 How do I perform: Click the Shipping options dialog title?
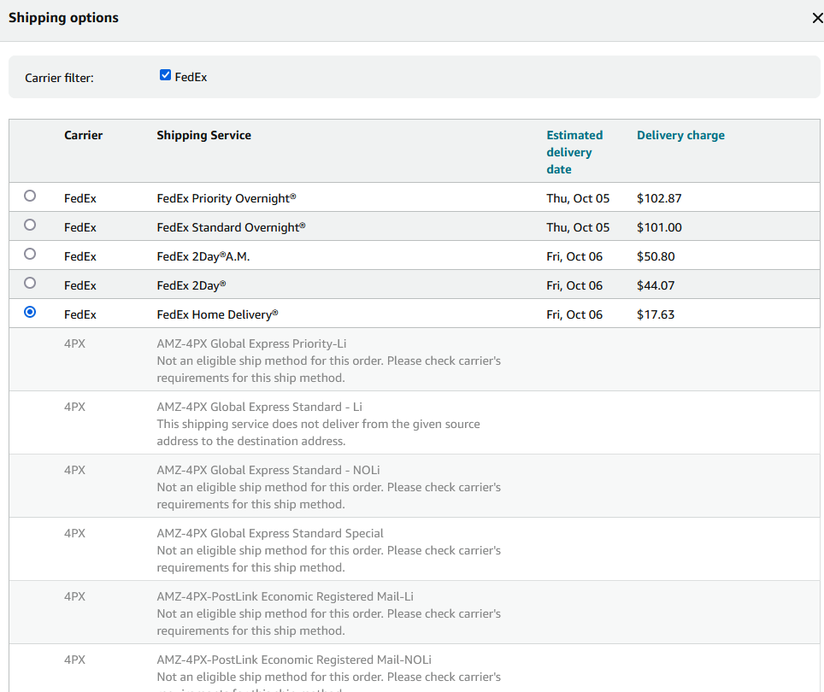(x=63, y=18)
